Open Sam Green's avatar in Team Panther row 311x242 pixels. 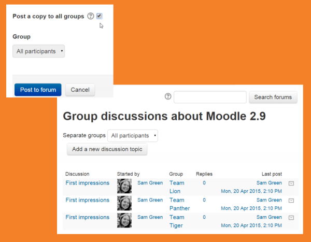[x=124, y=204]
